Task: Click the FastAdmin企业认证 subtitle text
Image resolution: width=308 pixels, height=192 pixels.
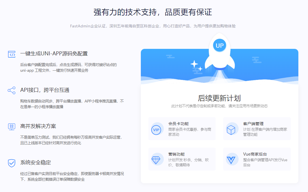Action: click(x=153, y=26)
